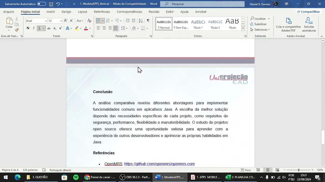
Task: Toggle the Salvamento Automático switch
Action: coord(42,4)
